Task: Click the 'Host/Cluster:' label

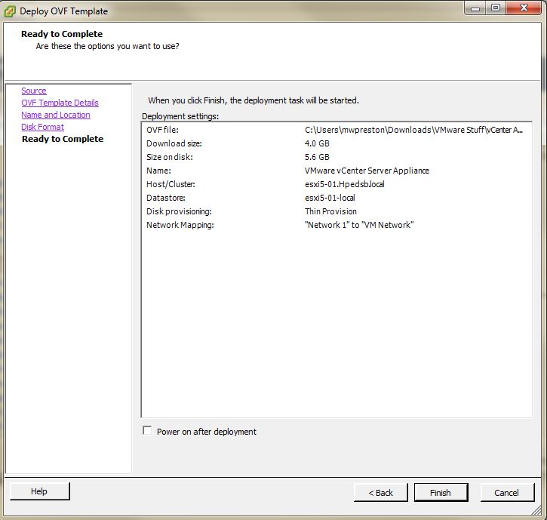Action: click(171, 184)
